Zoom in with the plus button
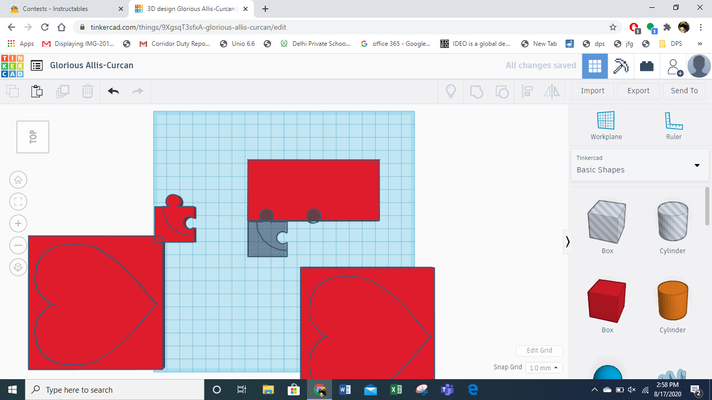712x400 pixels. (x=18, y=224)
